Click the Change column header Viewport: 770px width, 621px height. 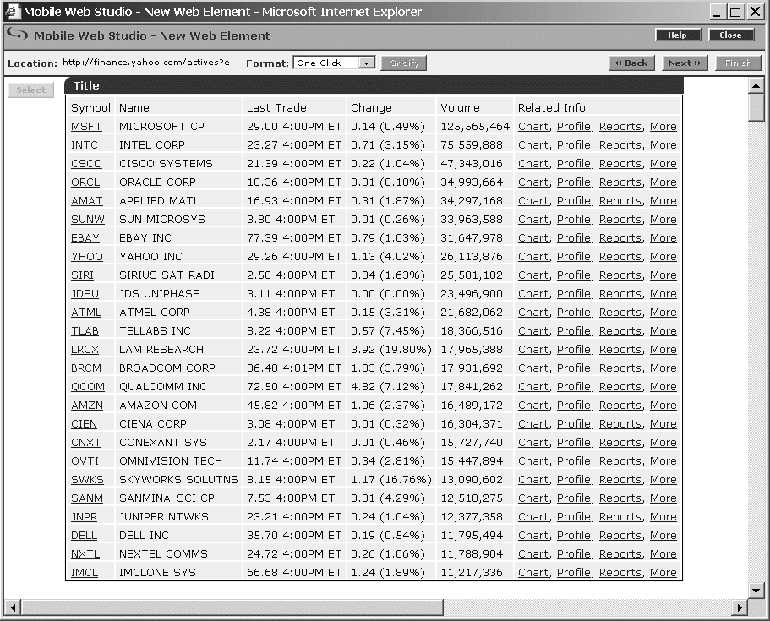pos(371,107)
